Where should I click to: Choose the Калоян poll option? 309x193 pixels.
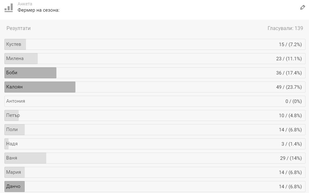pyautogui.click(x=155, y=87)
